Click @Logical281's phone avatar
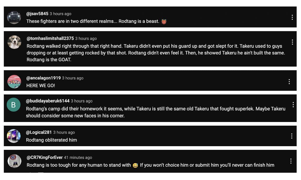The image size is (301, 180). pos(14,136)
